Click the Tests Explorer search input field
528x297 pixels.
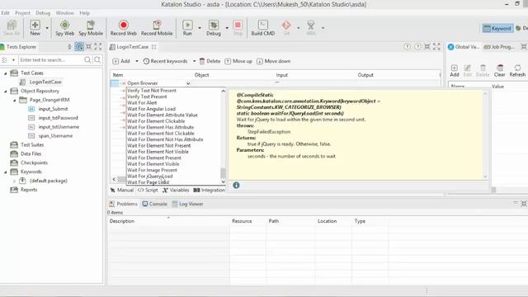coord(50,60)
